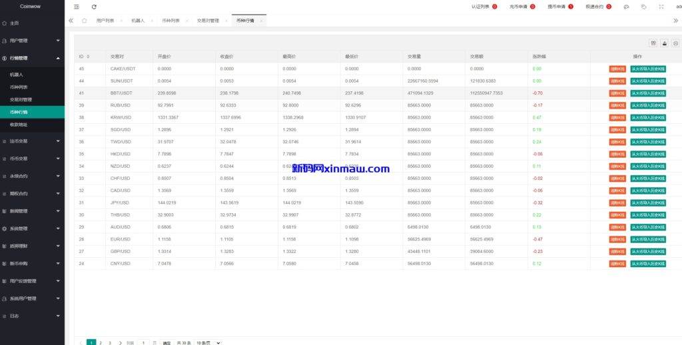
Task: Switch to the 交易对管理 tab
Action: coord(208,21)
